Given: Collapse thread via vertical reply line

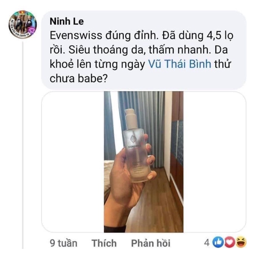Looking at the screenshot, I should pos(23,145).
